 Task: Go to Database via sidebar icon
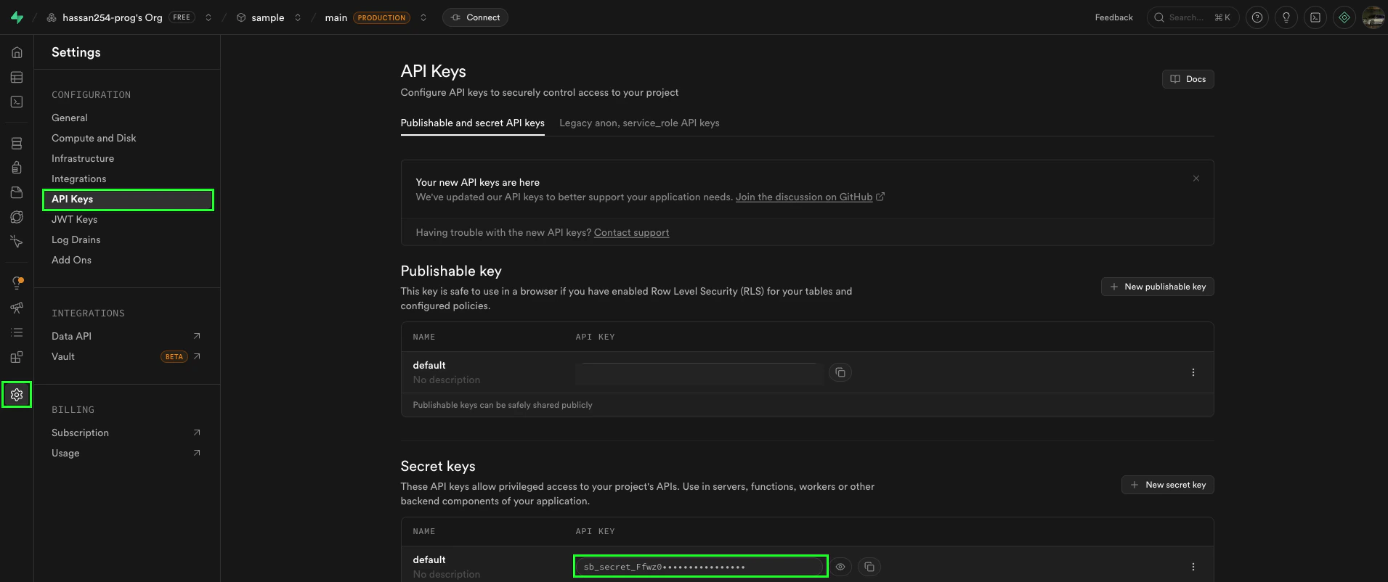tap(17, 144)
